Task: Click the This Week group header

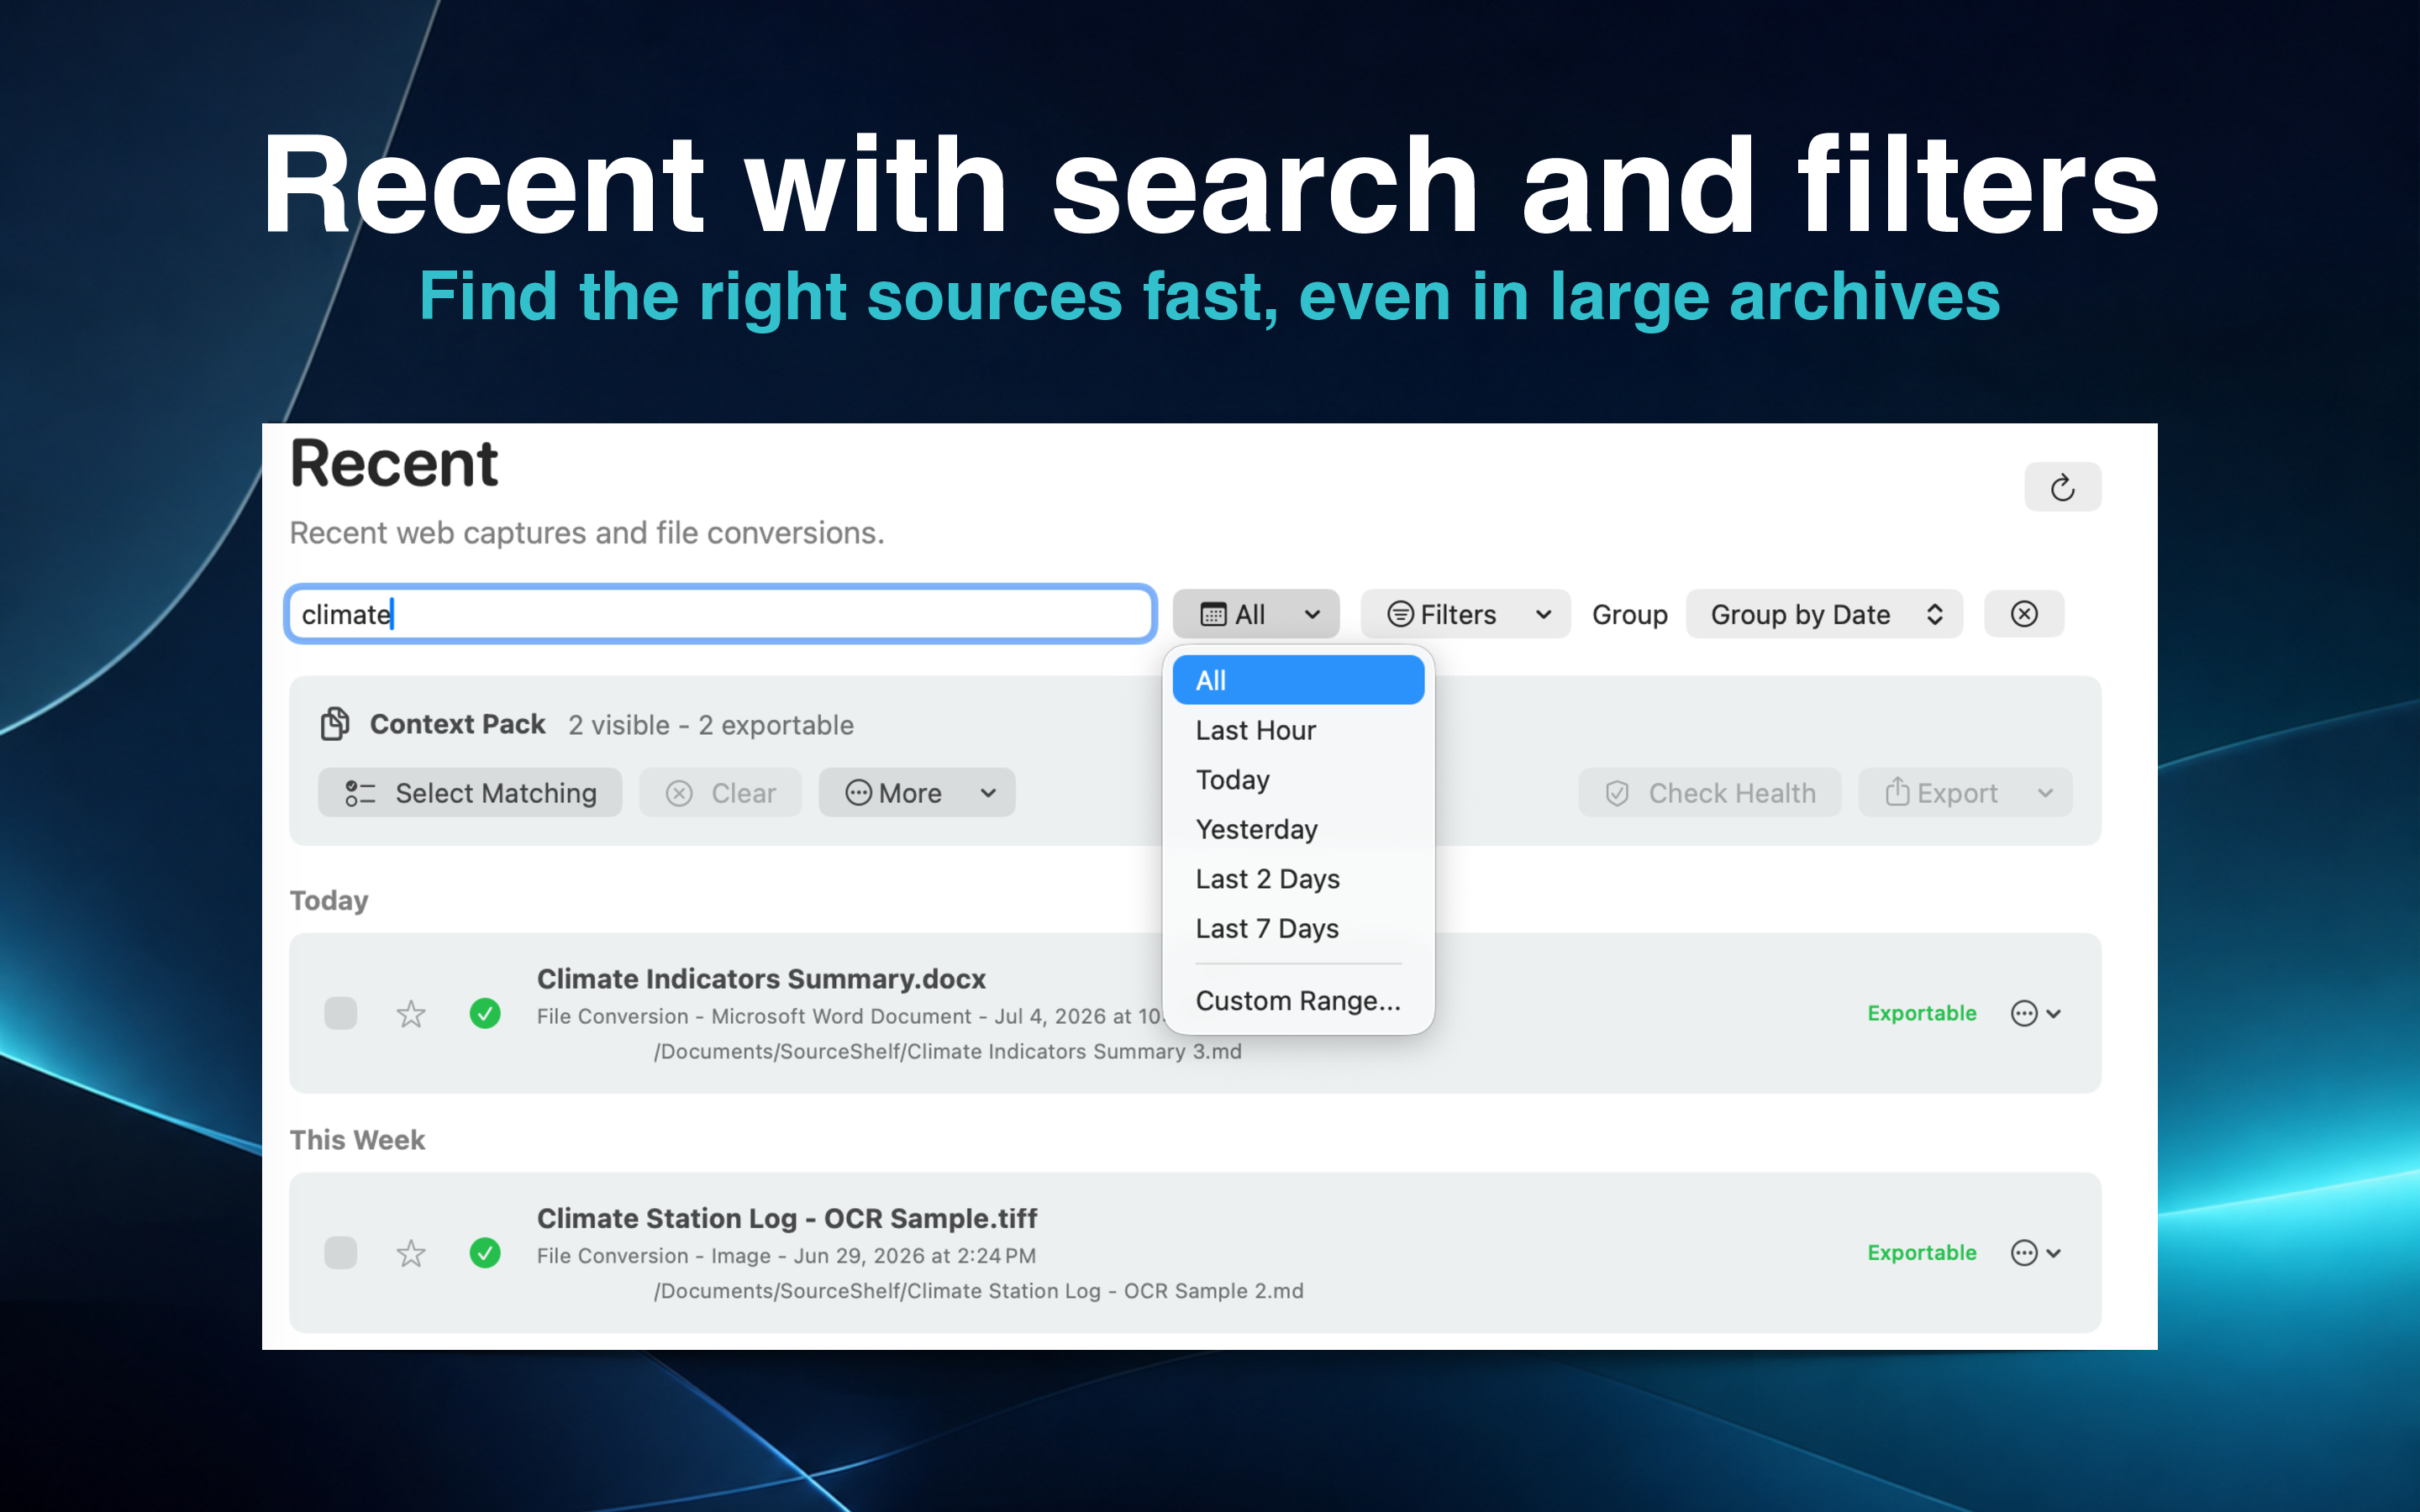Action: click(x=357, y=1140)
